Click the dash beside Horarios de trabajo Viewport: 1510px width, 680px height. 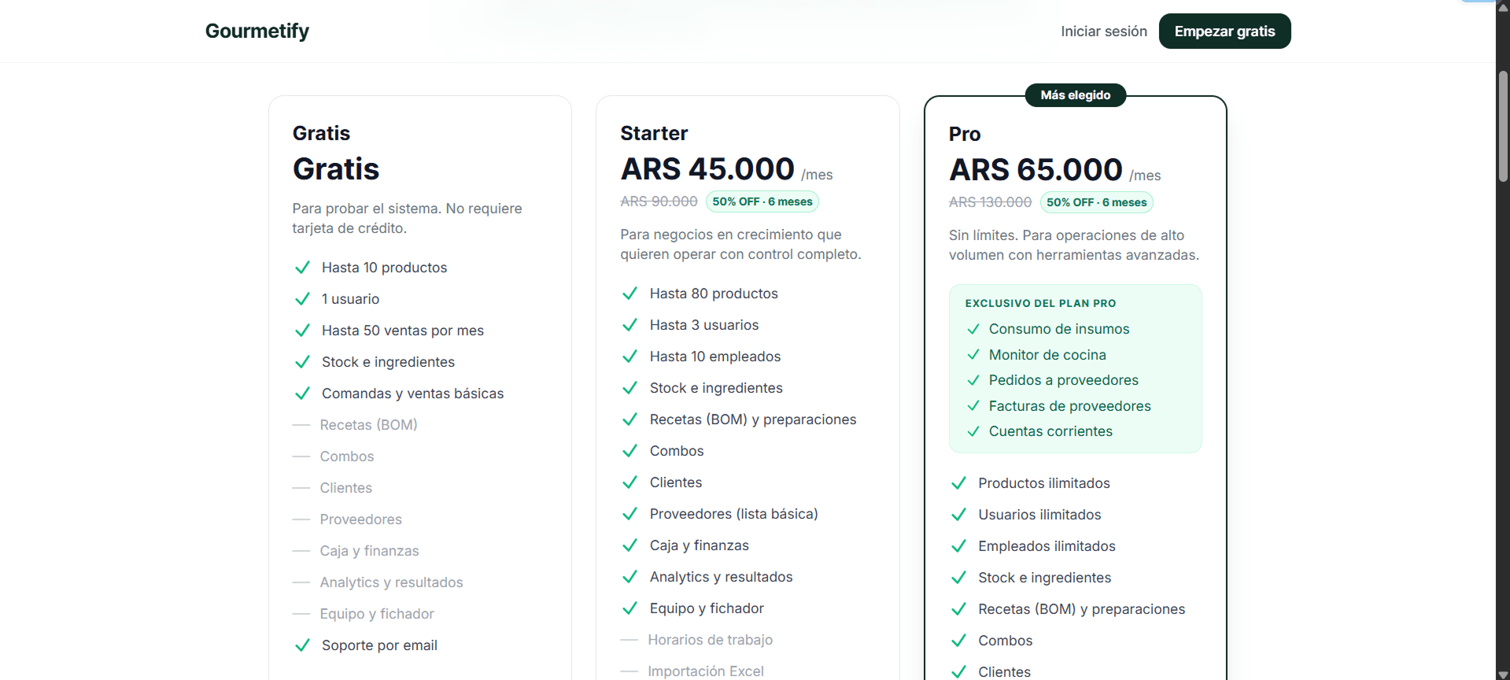(629, 640)
